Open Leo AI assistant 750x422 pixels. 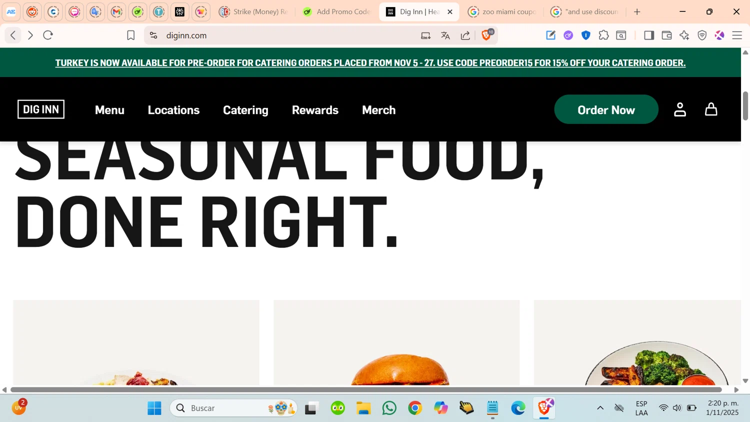pyautogui.click(x=684, y=35)
